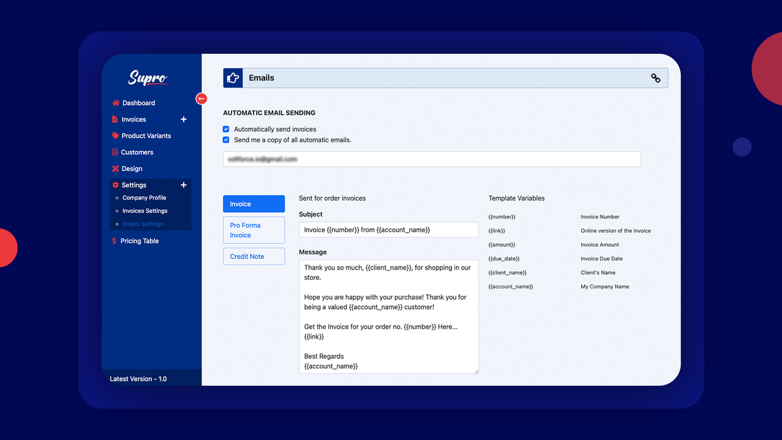Open Pricing Table page
The height and width of the screenshot is (440, 782).
139,241
